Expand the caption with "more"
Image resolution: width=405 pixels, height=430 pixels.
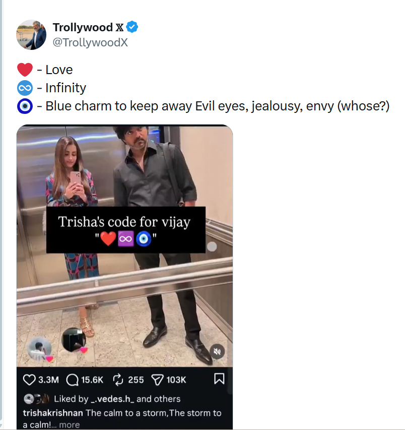pos(70,424)
